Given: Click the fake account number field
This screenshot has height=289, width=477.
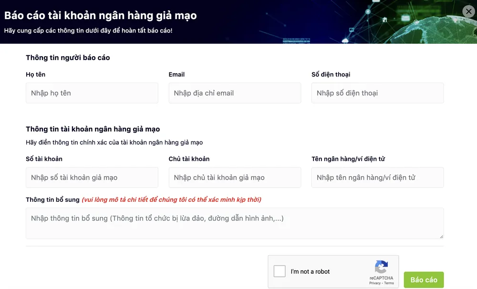Looking at the screenshot, I should 92,177.
